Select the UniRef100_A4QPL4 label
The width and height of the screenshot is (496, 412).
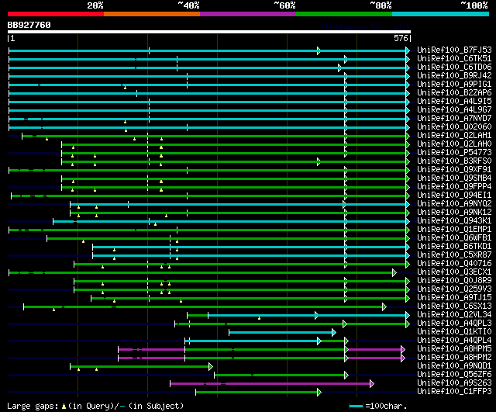tap(454, 341)
